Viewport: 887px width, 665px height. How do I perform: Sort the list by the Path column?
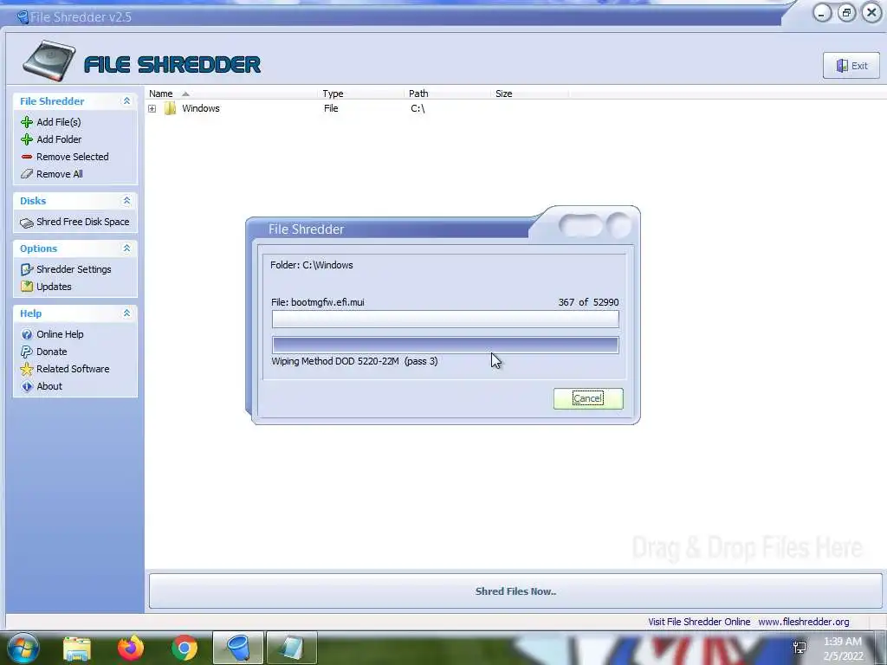[449, 94]
